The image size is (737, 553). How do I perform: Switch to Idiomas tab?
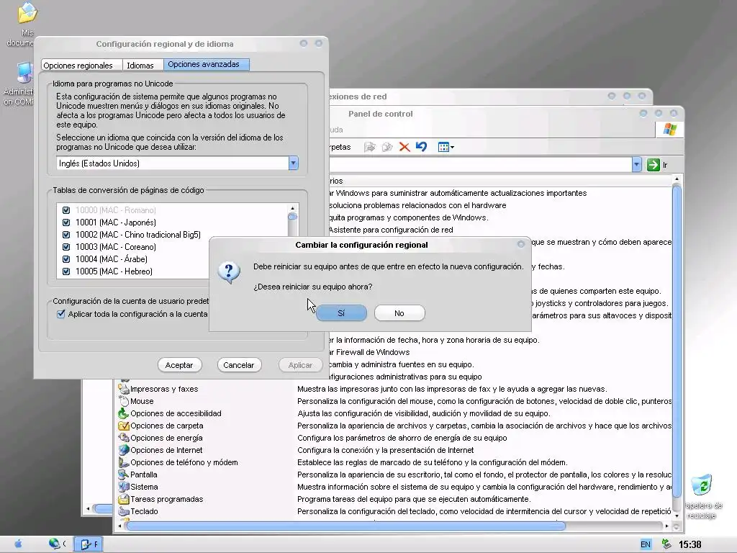[x=140, y=65]
